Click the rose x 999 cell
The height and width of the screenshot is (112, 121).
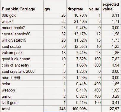pyautogui.click(x=22, y=78)
